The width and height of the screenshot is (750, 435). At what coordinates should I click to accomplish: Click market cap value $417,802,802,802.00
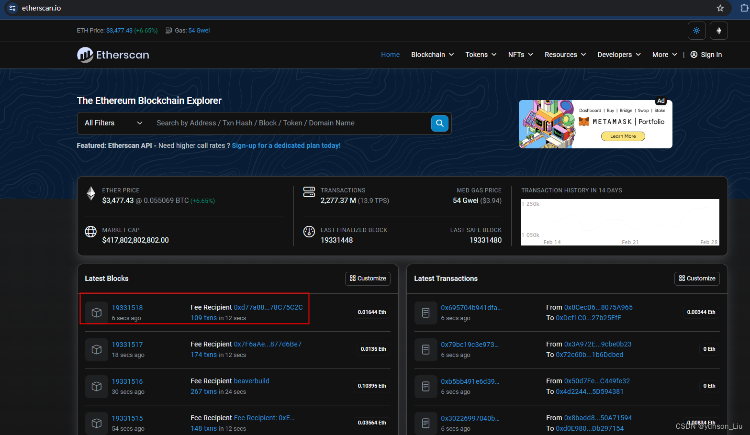135,240
